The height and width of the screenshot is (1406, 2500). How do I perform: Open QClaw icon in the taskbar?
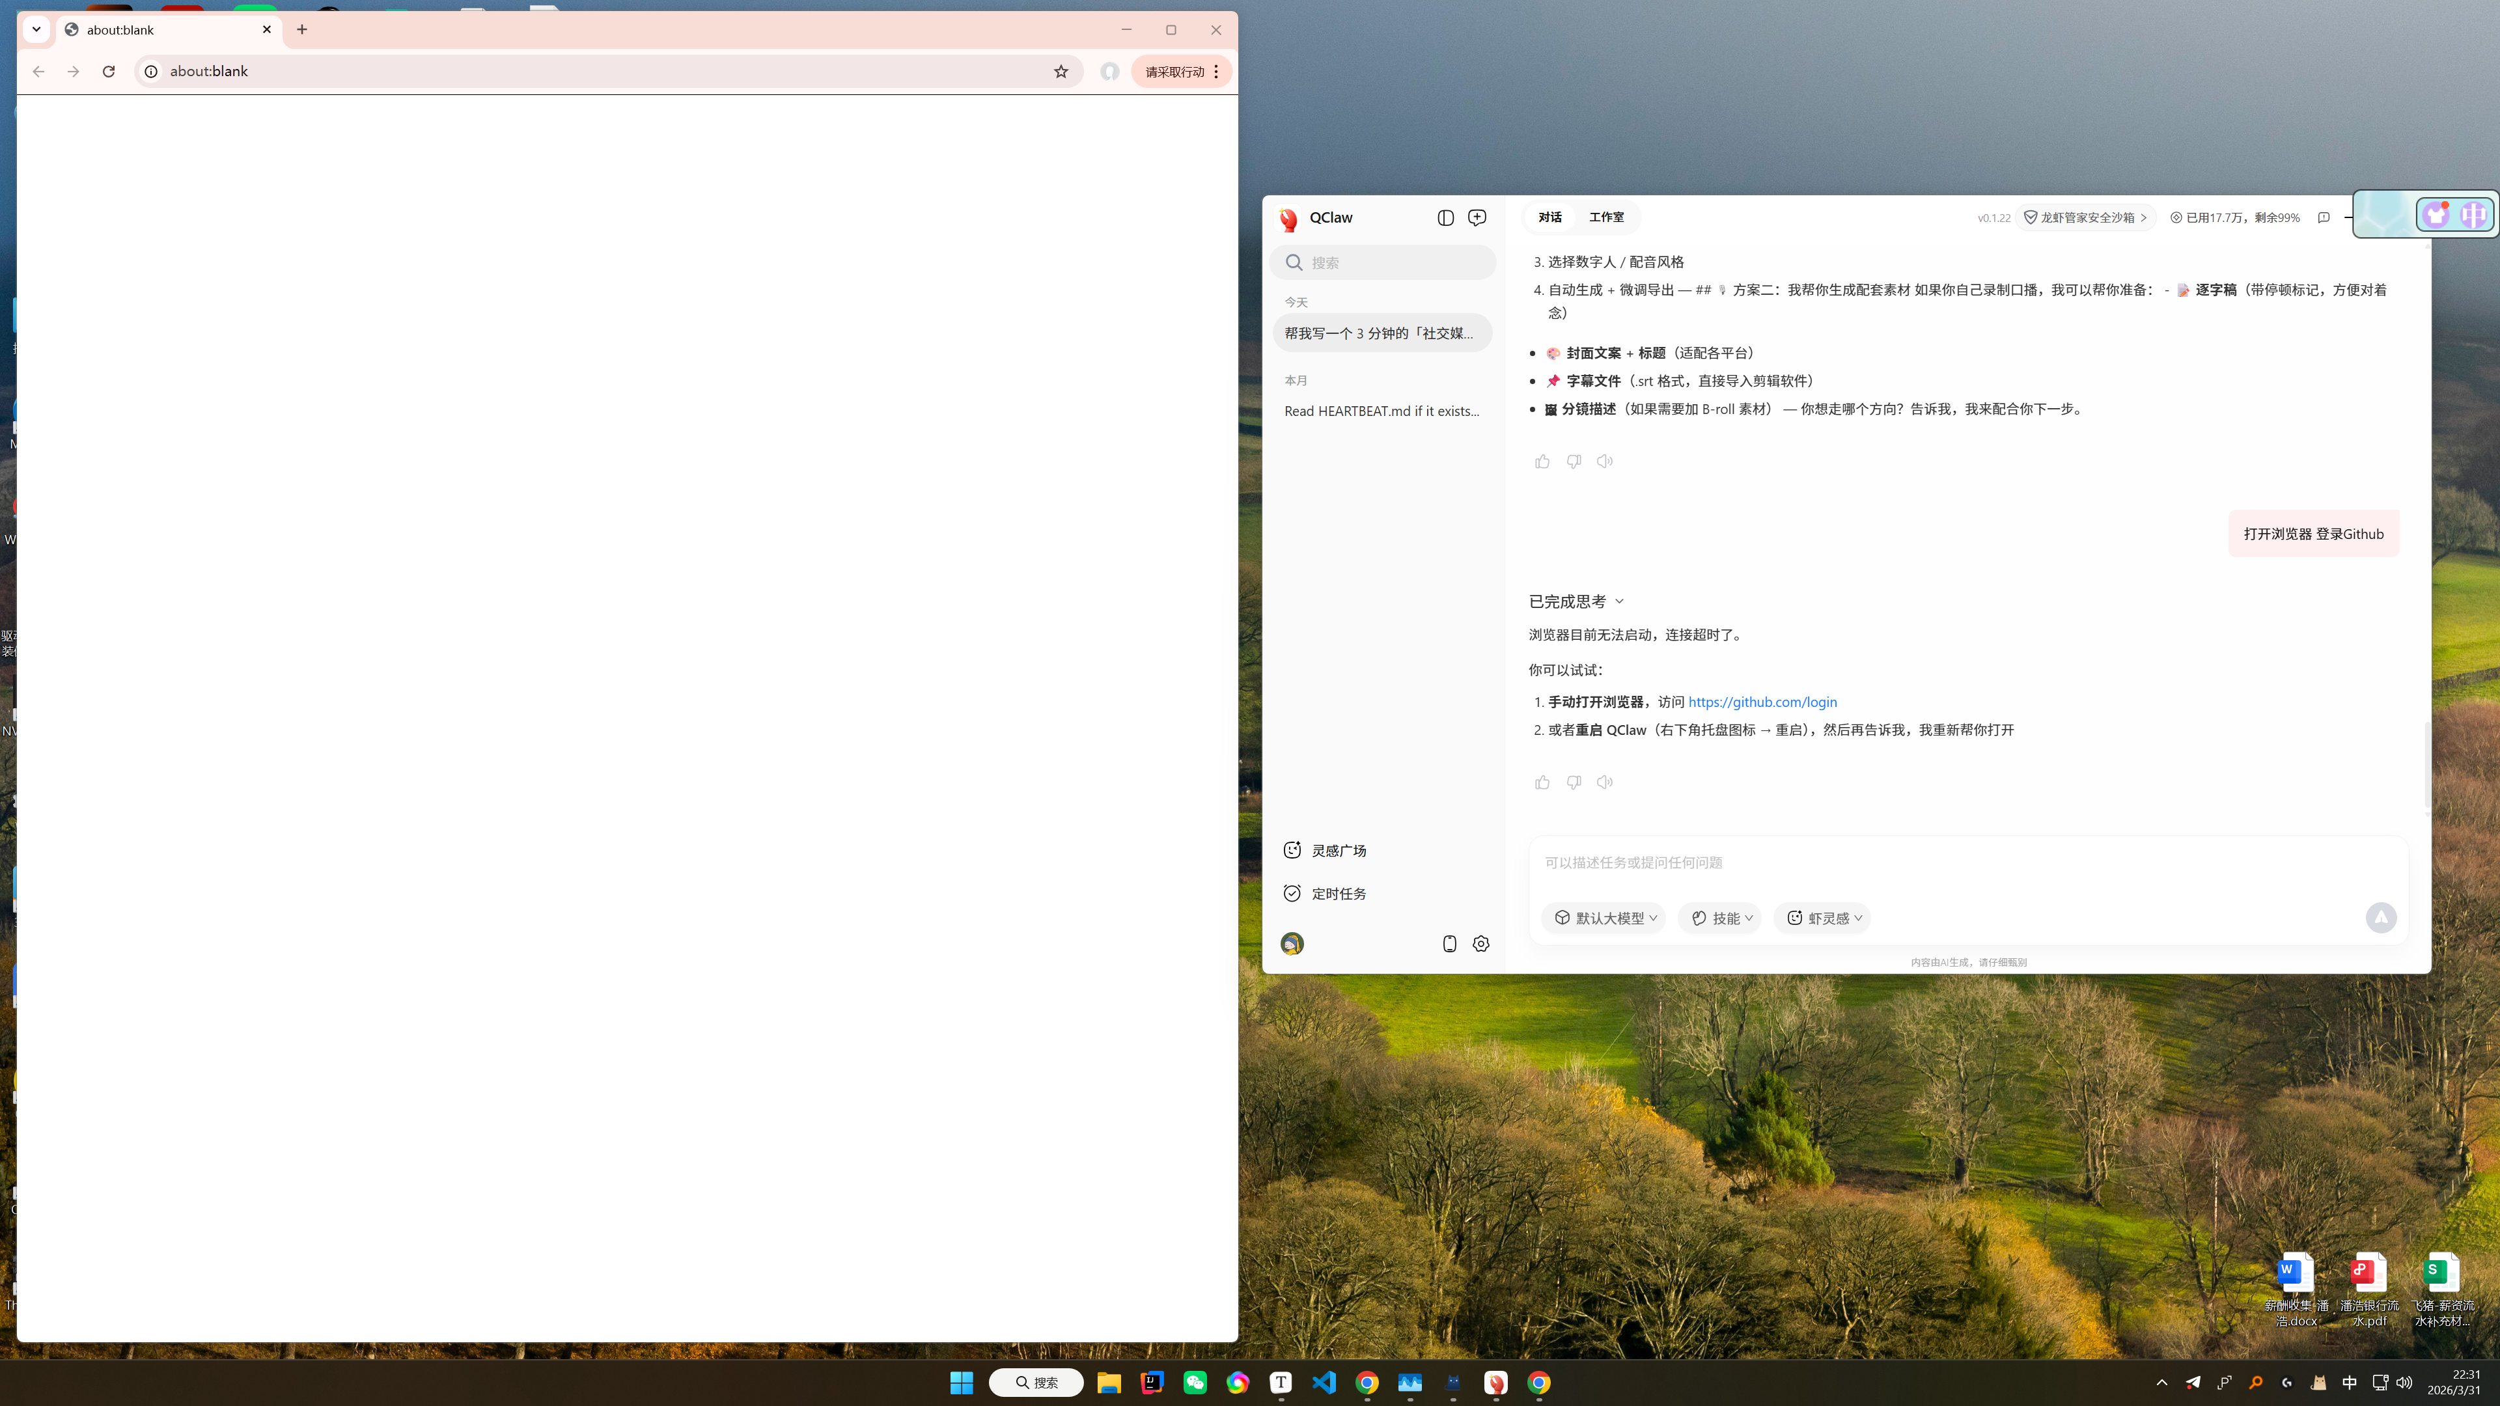tap(1495, 1383)
